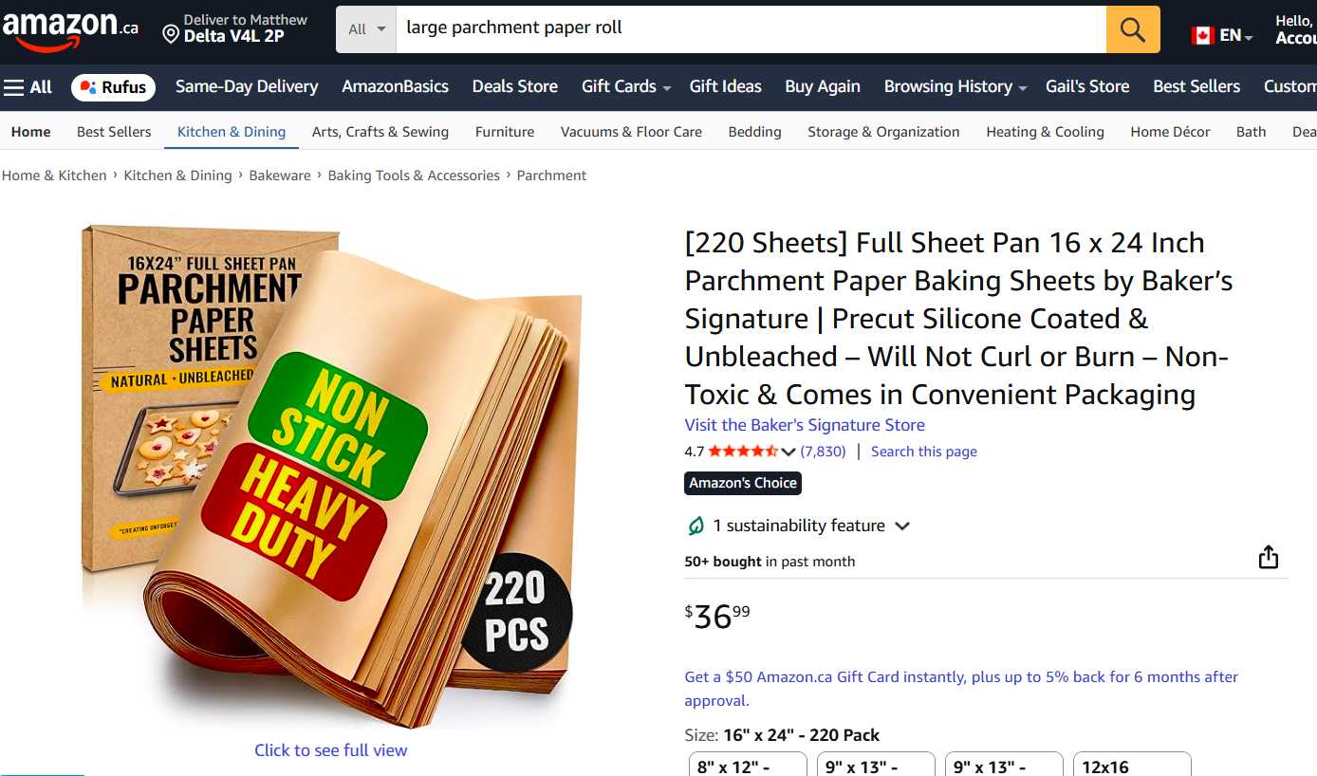Open the Kitchen & Dining tab
1317x776 pixels.
click(x=232, y=132)
